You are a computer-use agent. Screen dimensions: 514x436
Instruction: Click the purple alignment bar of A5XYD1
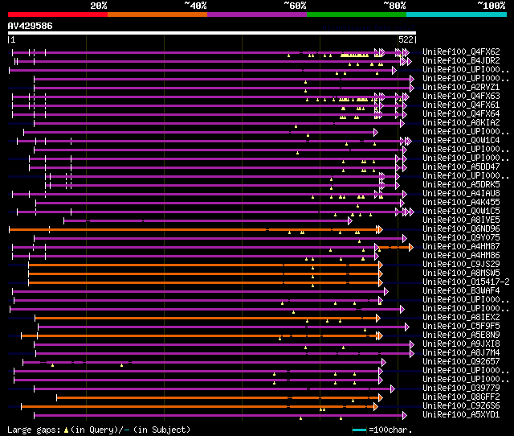[220, 416]
